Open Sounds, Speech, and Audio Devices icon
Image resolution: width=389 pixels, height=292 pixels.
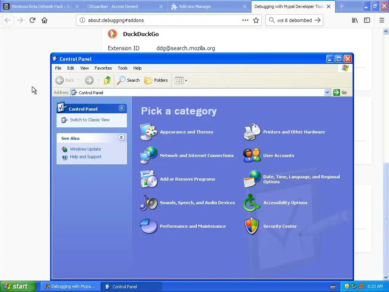click(149, 203)
